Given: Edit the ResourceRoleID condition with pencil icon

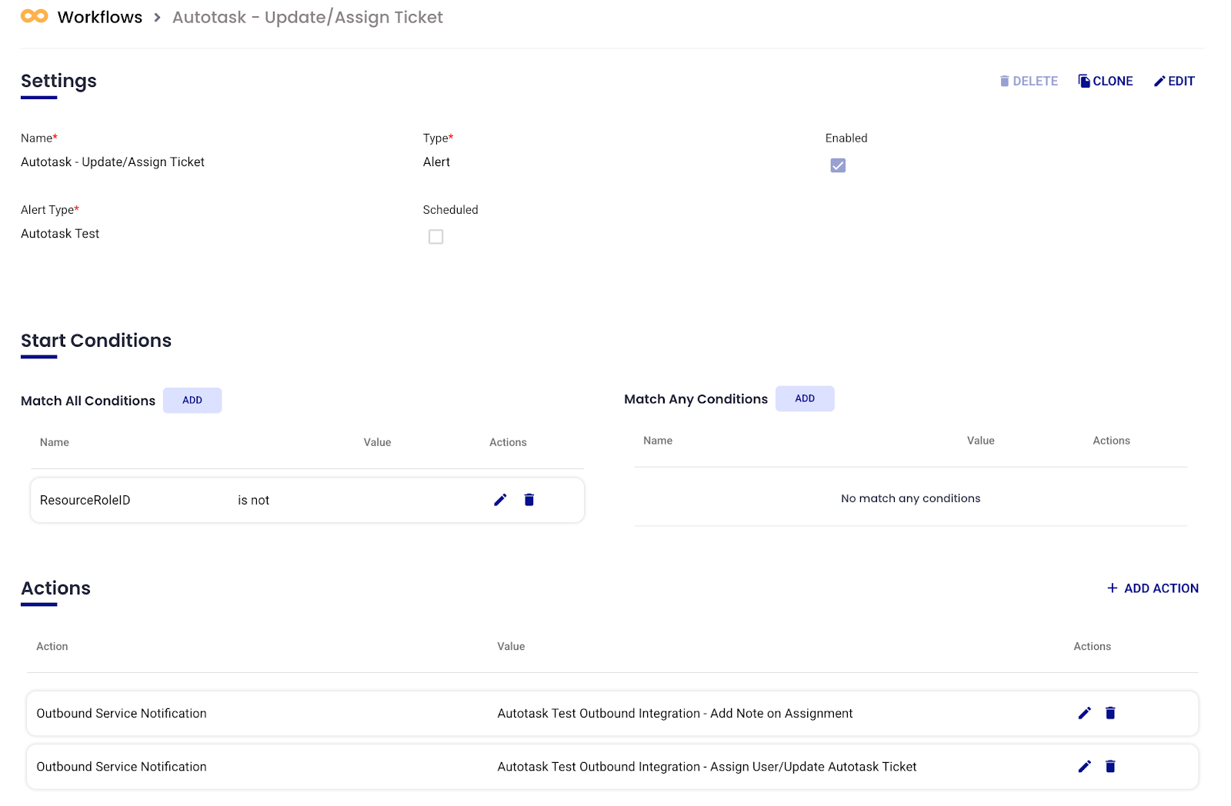Looking at the screenshot, I should pos(500,500).
